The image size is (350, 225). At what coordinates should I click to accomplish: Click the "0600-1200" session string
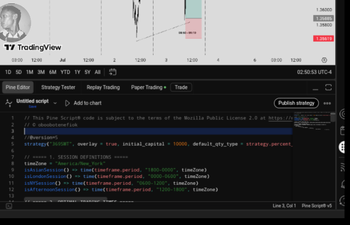[x=152, y=183]
